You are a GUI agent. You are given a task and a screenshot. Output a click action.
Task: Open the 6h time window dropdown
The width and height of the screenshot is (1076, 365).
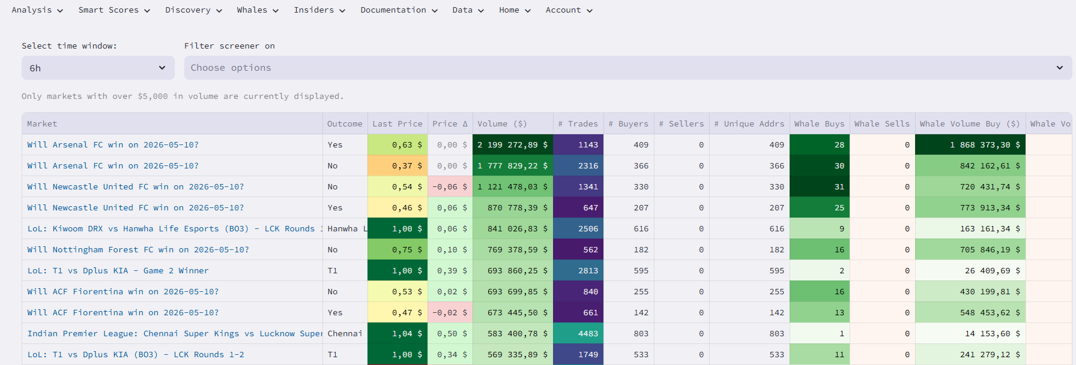tap(98, 68)
